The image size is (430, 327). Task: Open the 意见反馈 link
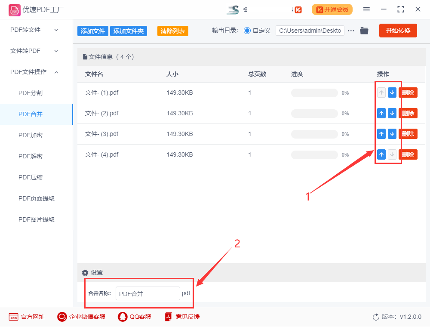coord(187,317)
